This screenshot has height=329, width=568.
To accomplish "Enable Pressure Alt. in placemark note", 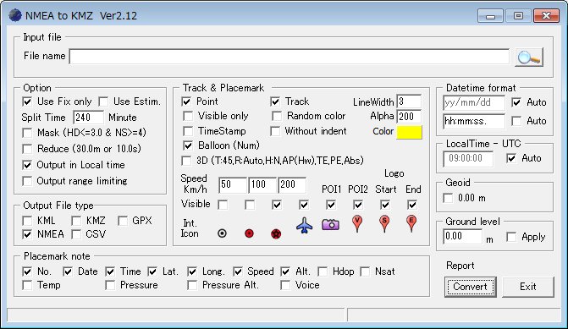I will 192,285.
